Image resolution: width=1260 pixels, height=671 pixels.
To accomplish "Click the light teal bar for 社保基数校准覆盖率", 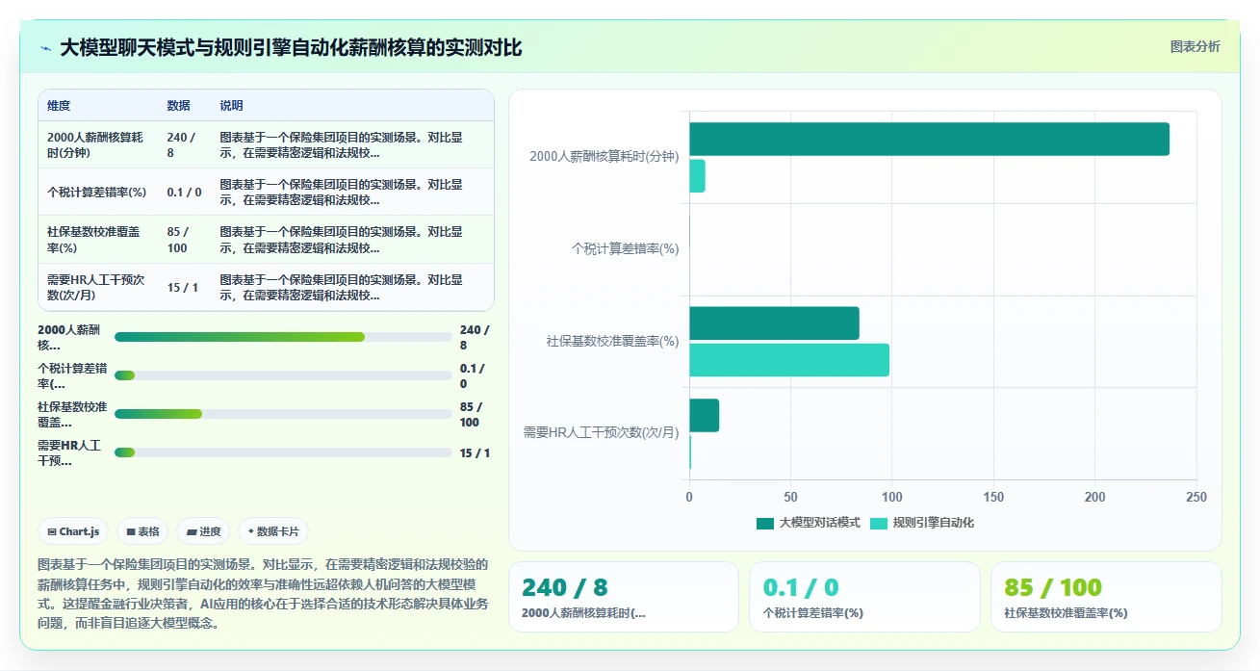I will click(x=789, y=360).
